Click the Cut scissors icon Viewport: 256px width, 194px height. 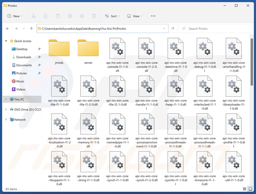(x=34, y=16)
